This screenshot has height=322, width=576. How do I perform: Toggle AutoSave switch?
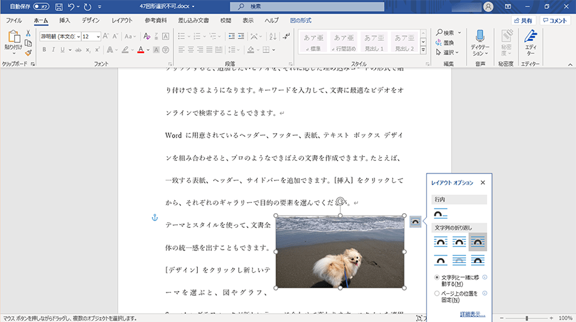(x=41, y=6)
